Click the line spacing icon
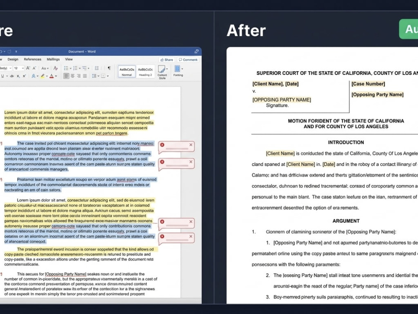 [94, 76]
